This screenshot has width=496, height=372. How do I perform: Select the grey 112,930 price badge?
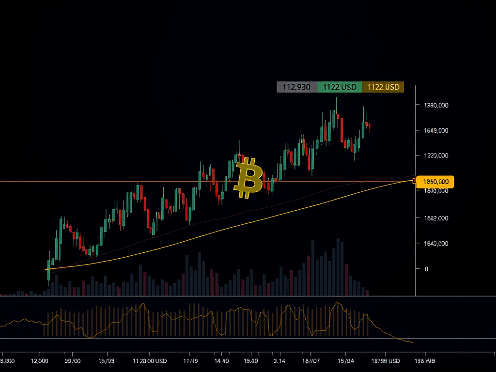[297, 87]
